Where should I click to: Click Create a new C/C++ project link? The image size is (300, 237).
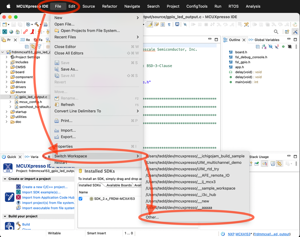click(45, 187)
